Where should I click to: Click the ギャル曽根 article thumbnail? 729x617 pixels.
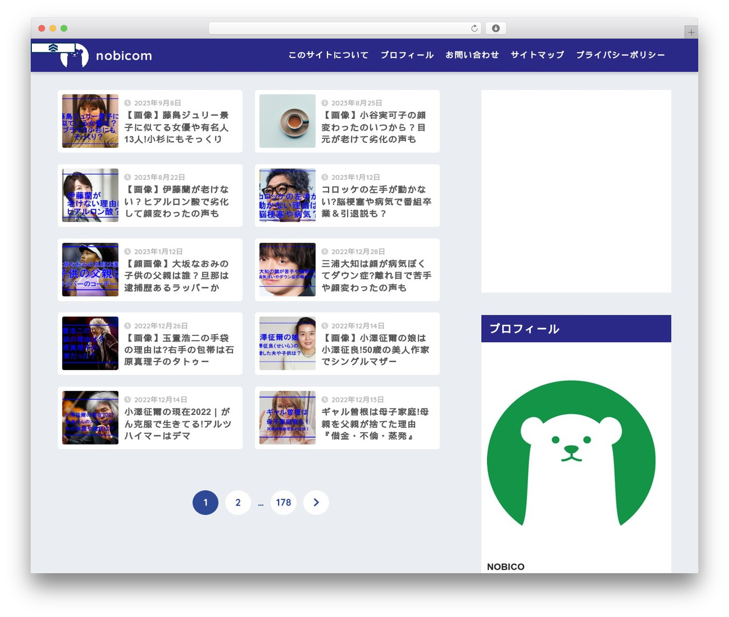pyautogui.click(x=288, y=418)
